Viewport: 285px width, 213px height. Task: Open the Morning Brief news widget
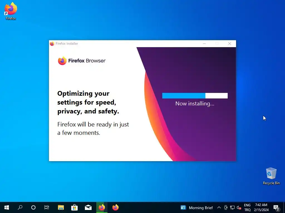[x=196, y=207]
